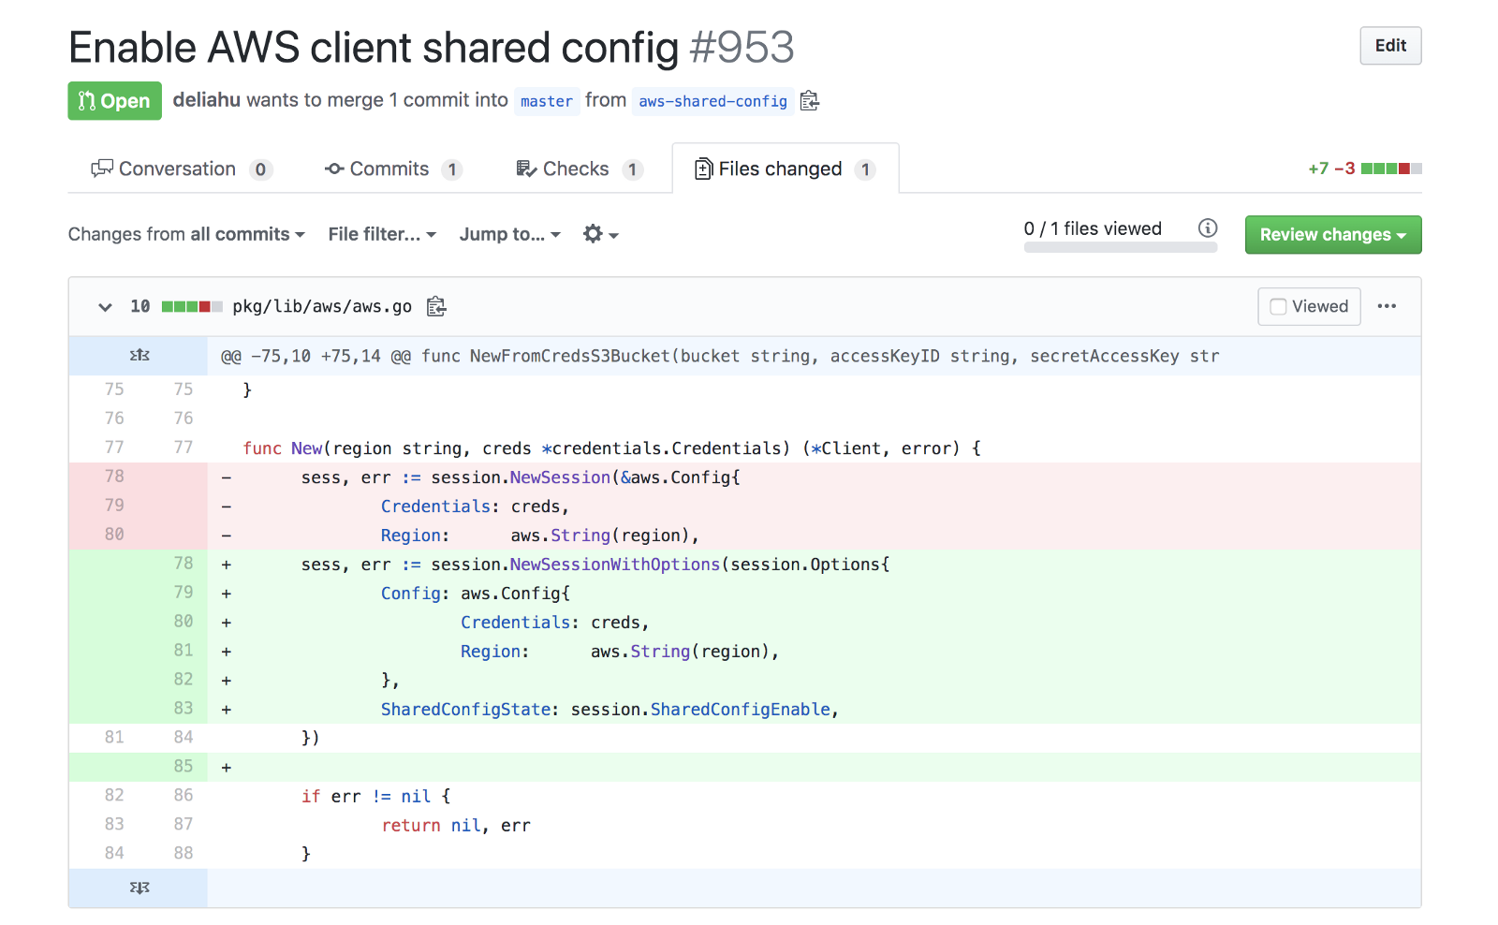The image size is (1498, 925).
Task: Open the diff settings gear menu
Action: (x=600, y=234)
